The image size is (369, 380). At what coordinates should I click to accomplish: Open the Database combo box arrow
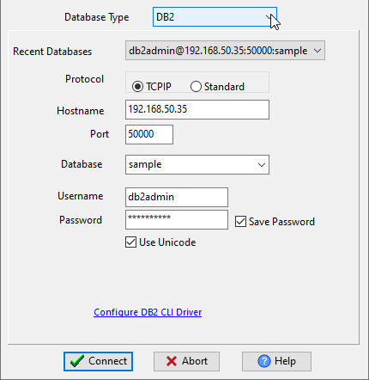[262, 165]
